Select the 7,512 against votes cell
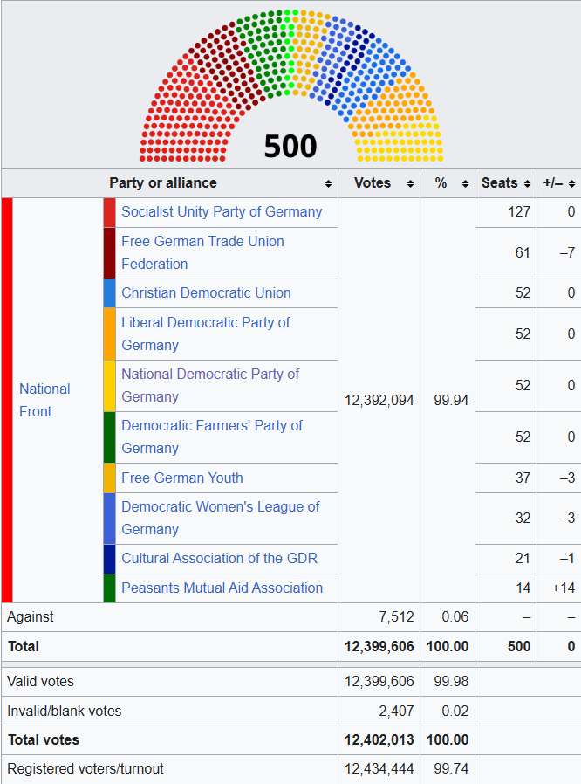581x784 pixels. coord(379,617)
